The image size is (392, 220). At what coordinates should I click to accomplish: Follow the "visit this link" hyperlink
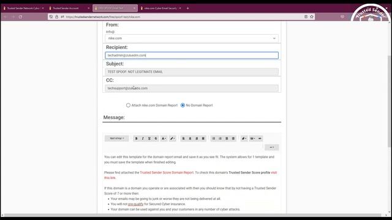point(274,172)
